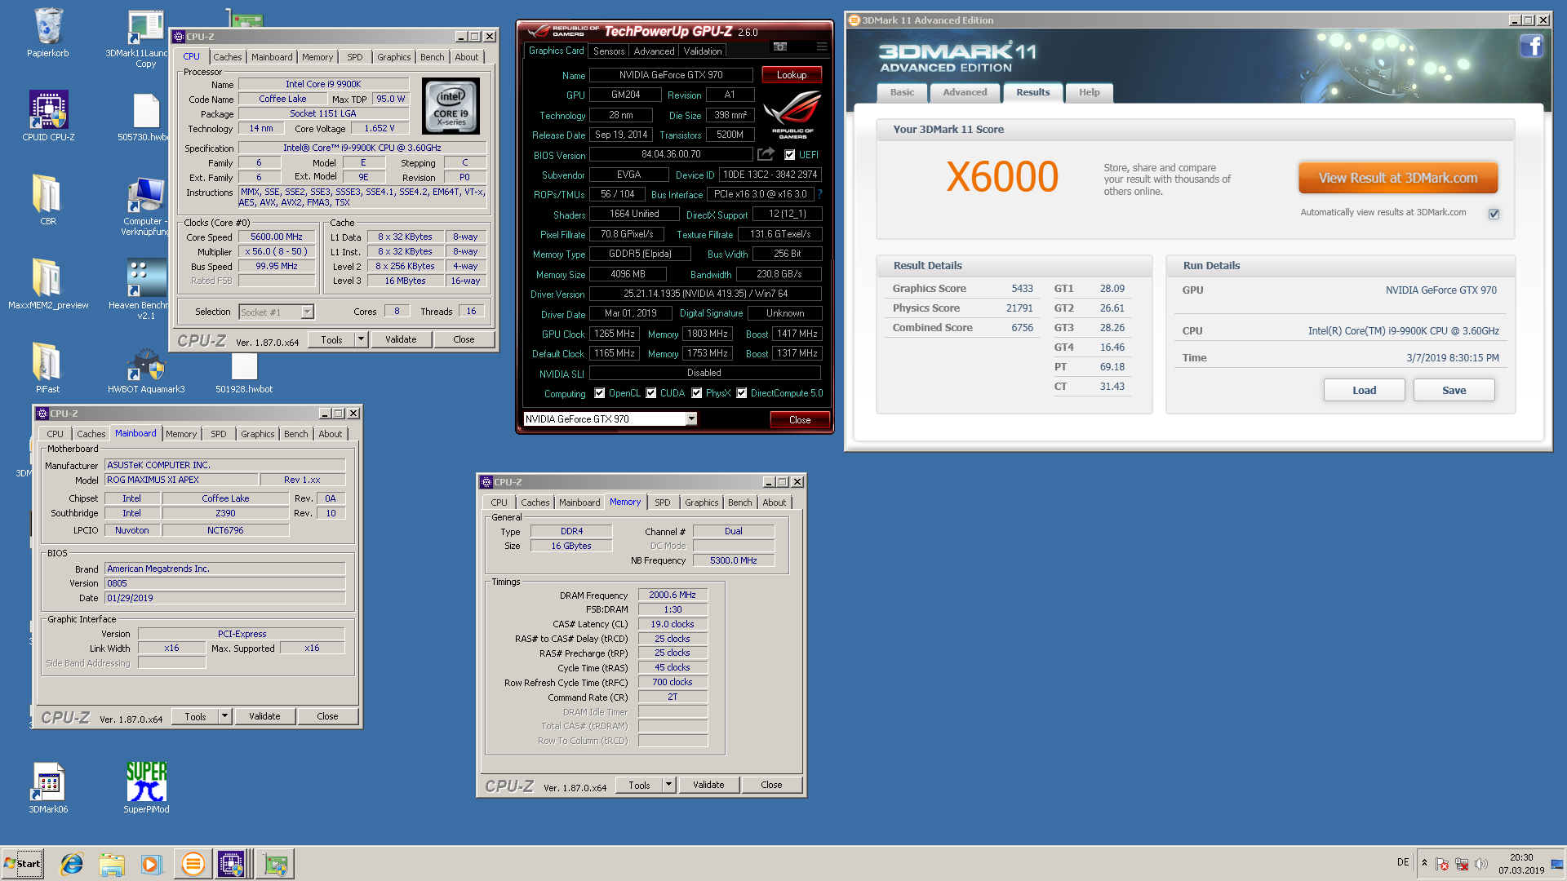This screenshot has height=881, width=1567.
Task: Toggle the UEFI checkbox in GPU-Z
Action: tap(789, 155)
